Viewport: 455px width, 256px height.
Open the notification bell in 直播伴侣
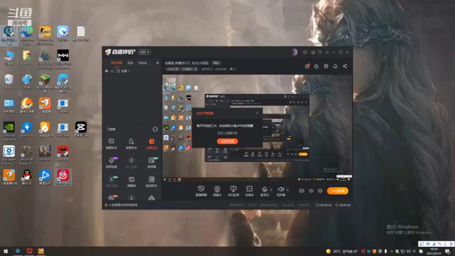[x=335, y=66]
